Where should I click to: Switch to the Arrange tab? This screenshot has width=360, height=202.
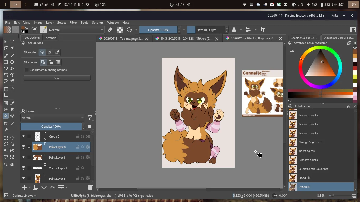click(x=51, y=38)
